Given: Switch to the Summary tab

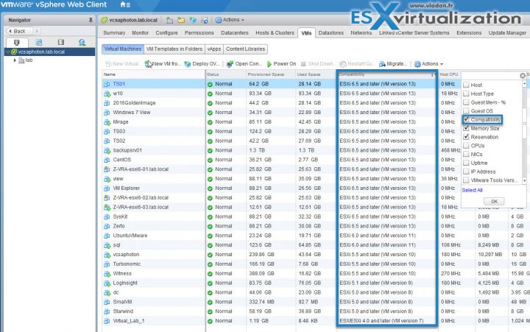Looking at the screenshot, I should [114, 33].
